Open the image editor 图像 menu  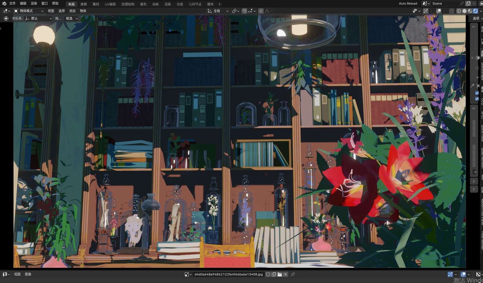click(28, 274)
